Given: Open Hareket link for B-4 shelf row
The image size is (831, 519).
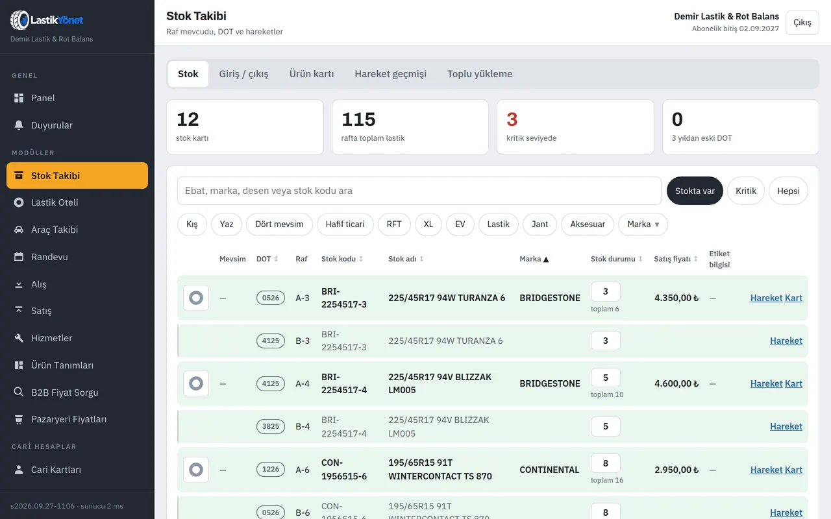Looking at the screenshot, I should click(786, 426).
